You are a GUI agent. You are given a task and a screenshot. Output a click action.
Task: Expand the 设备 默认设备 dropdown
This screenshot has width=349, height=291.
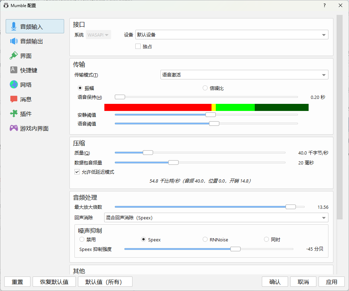(x=232, y=35)
